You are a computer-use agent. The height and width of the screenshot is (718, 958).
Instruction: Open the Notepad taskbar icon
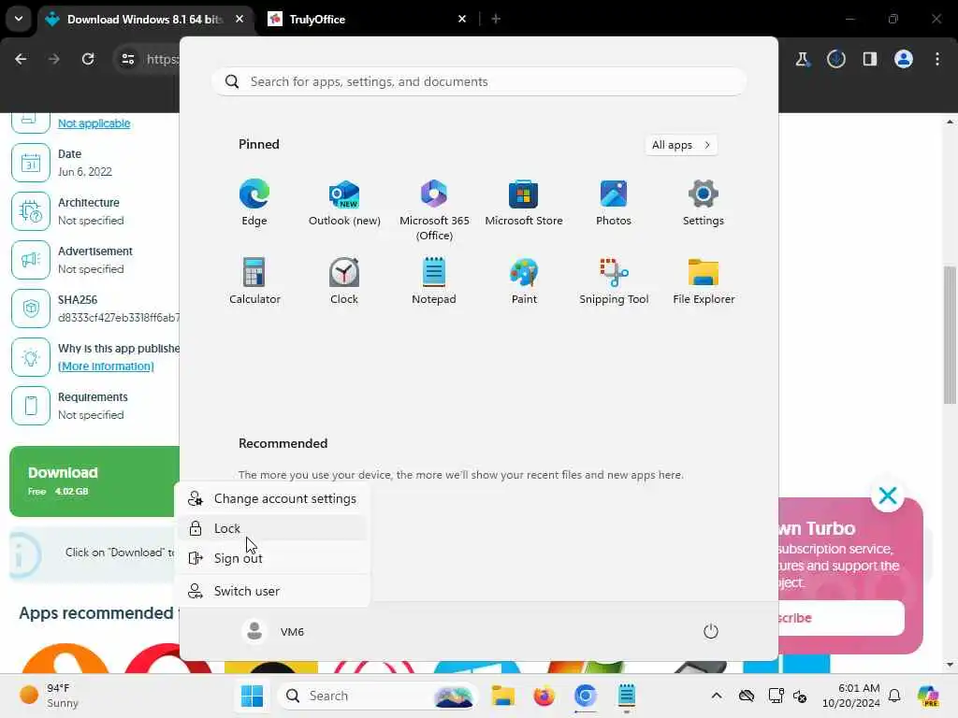coord(626,696)
